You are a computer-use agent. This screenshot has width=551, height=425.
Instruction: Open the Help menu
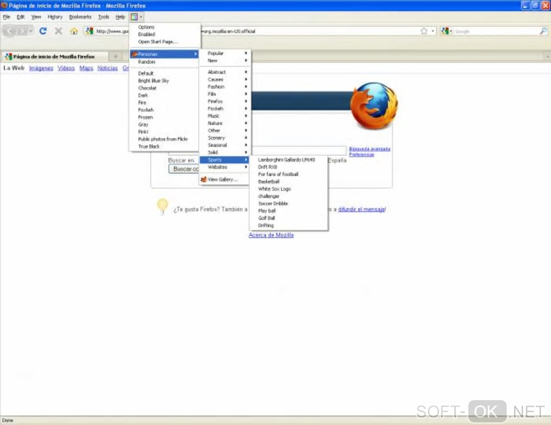pyautogui.click(x=120, y=17)
